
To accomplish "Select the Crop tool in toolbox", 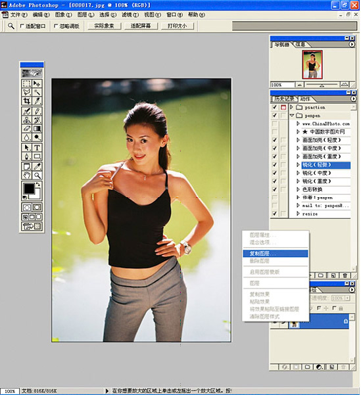I will 27,101.
